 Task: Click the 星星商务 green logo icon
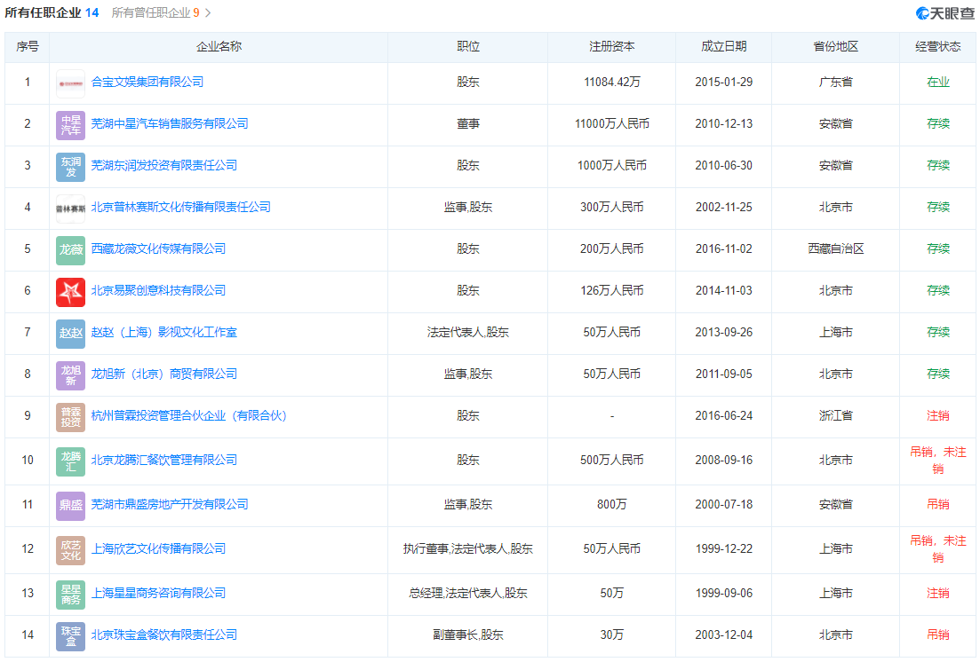pyautogui.click(x=70, y=595)
